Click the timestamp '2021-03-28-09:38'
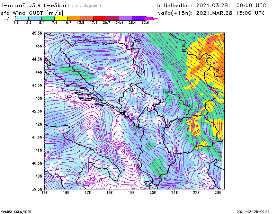This screenshot has height=214, width=277. coord(253,212)
